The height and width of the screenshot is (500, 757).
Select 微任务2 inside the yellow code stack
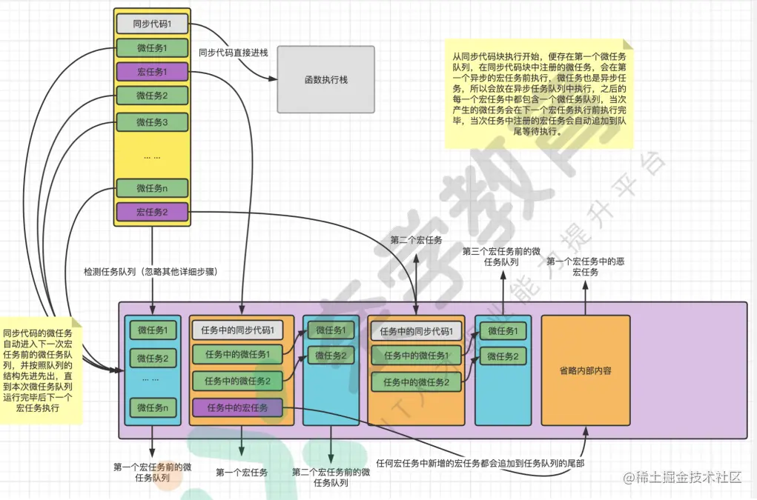[152, 96]
